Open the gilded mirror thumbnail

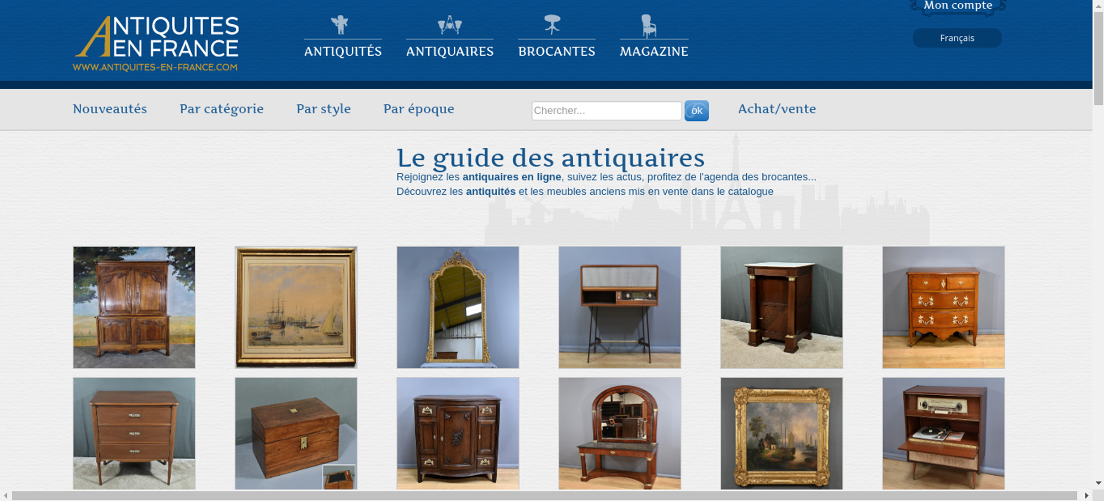tap(458, 307)
